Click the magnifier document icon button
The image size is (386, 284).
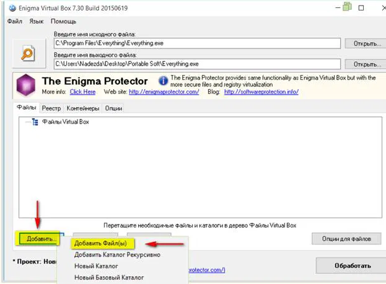point(29,53)
